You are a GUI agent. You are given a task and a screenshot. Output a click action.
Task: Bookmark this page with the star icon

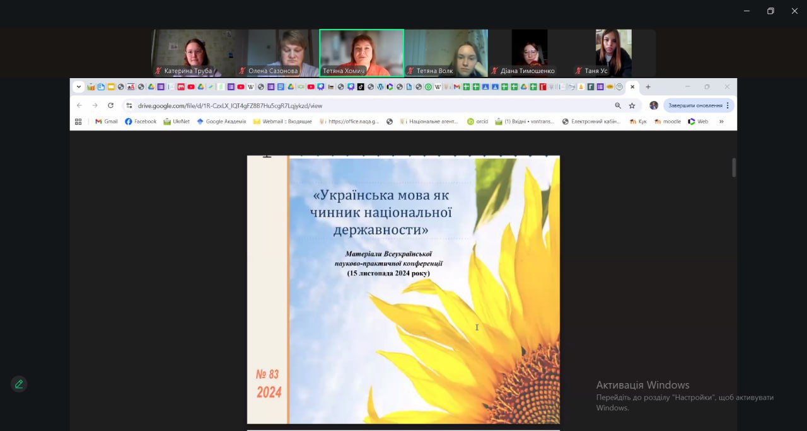[632, 106]
